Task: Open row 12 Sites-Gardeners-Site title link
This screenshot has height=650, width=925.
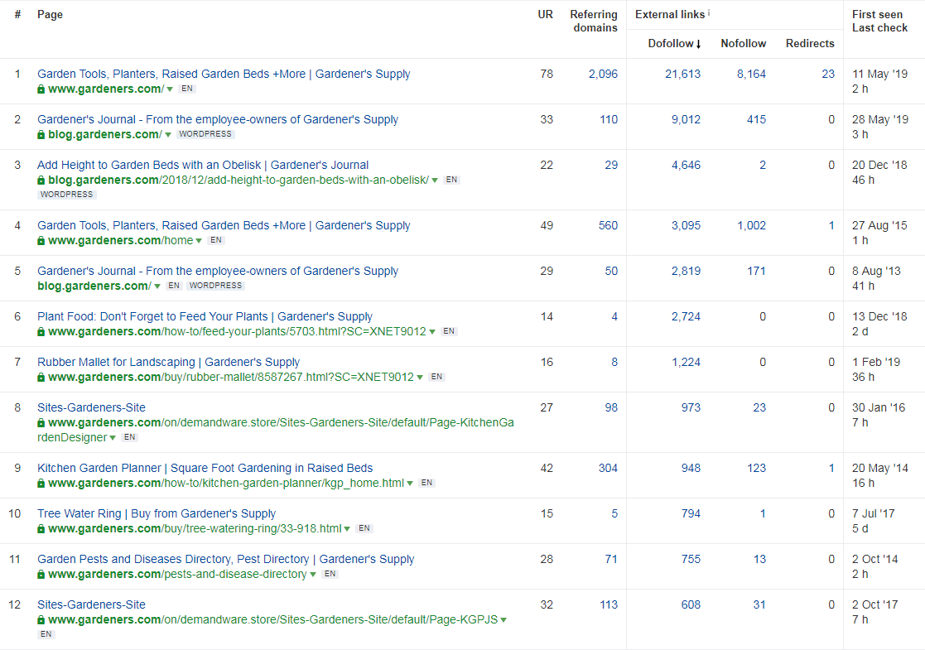Action: (91, 604)
